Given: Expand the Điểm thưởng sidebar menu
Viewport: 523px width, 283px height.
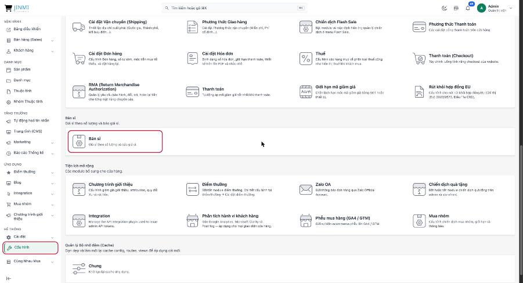Looking at the screenshot, I should pos(52,173).
